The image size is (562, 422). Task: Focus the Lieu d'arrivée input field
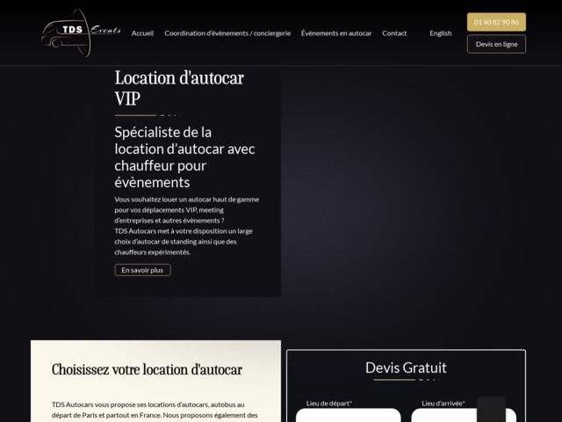pyautogui.click(x=448, y=416)
